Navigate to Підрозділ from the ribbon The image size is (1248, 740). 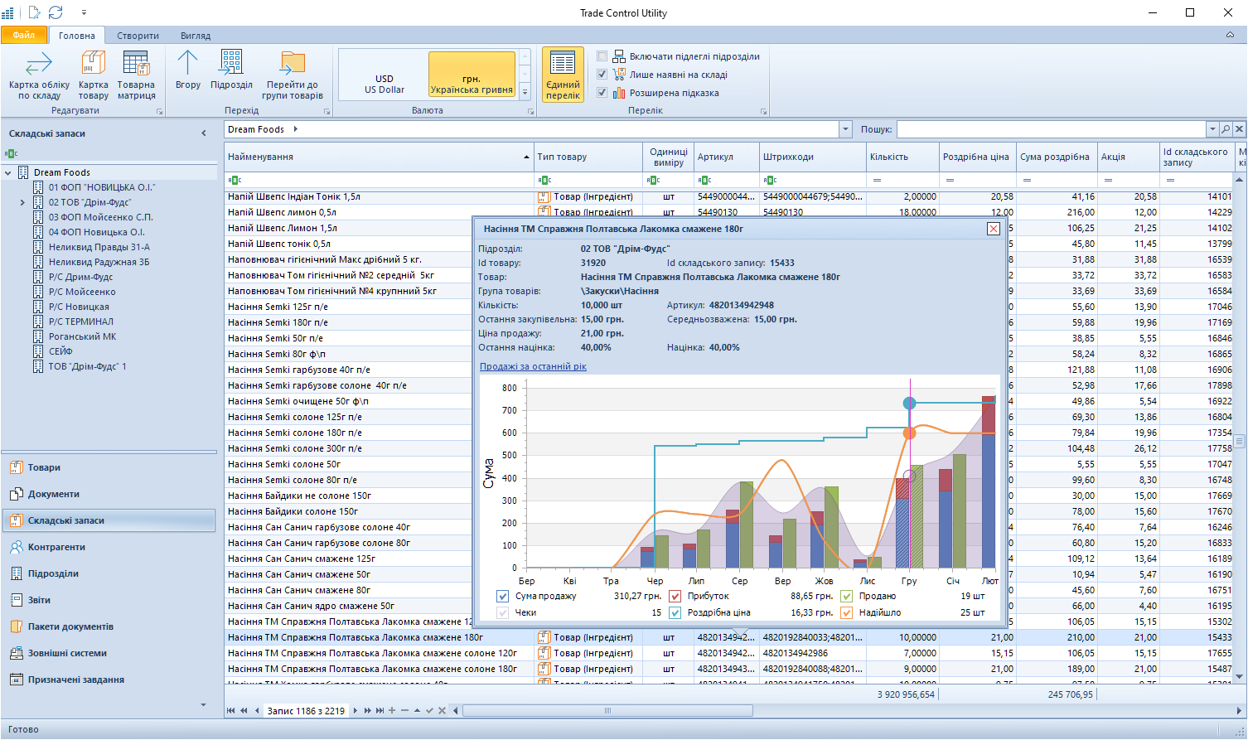pos(231,70)
